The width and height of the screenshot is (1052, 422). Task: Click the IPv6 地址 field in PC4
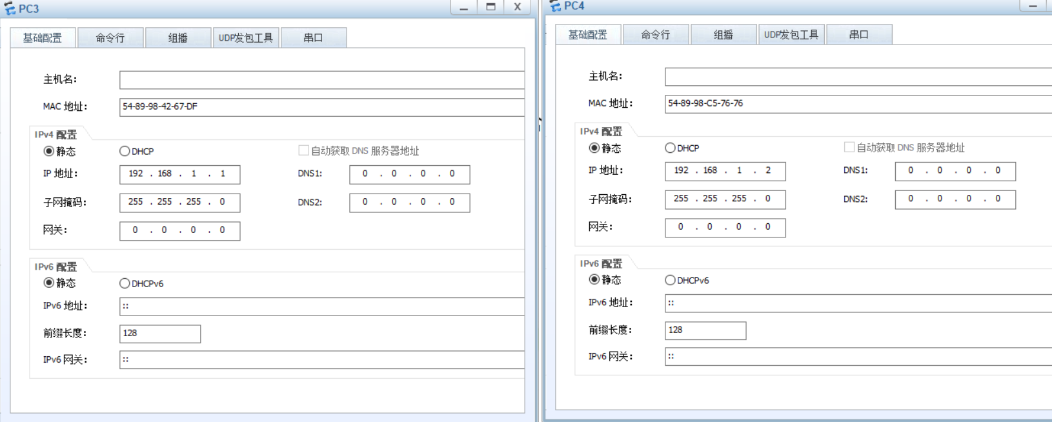(858, 303)
